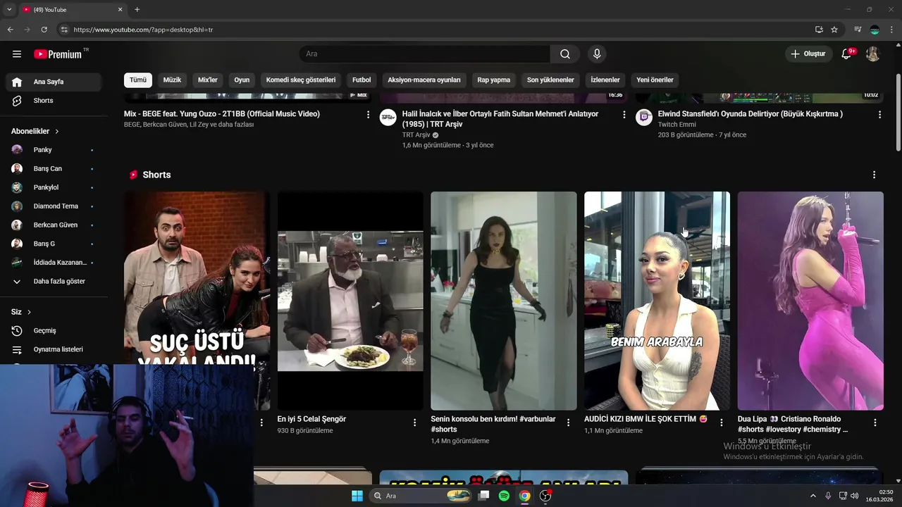Expand the Abonelikler section
This screenshot has width=902, height=507.
[35, 131]
